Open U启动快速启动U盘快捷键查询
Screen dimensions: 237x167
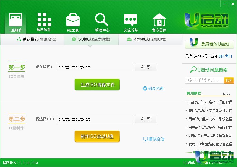(210, 136)
